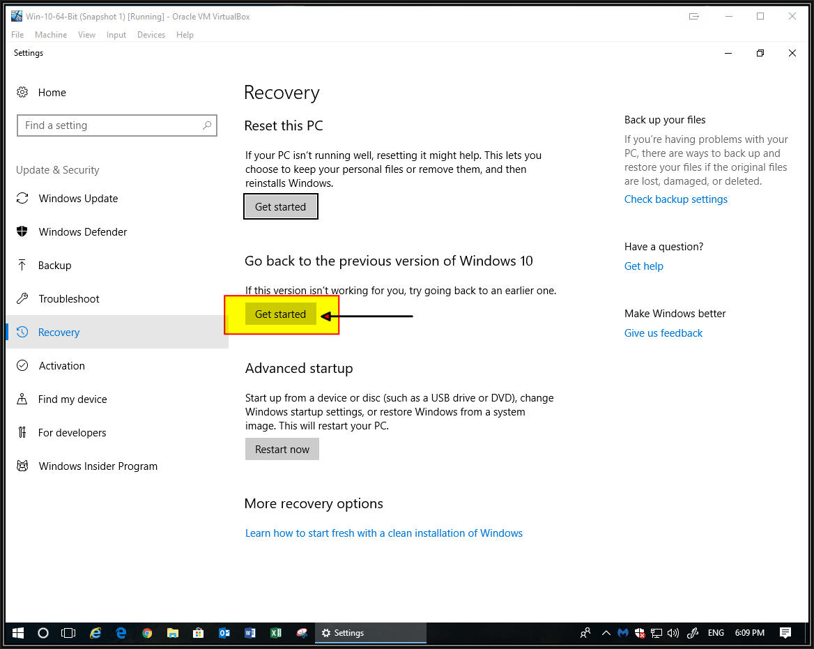Open the network tray icon
814x649 pixels.
[x=656, y=633]
